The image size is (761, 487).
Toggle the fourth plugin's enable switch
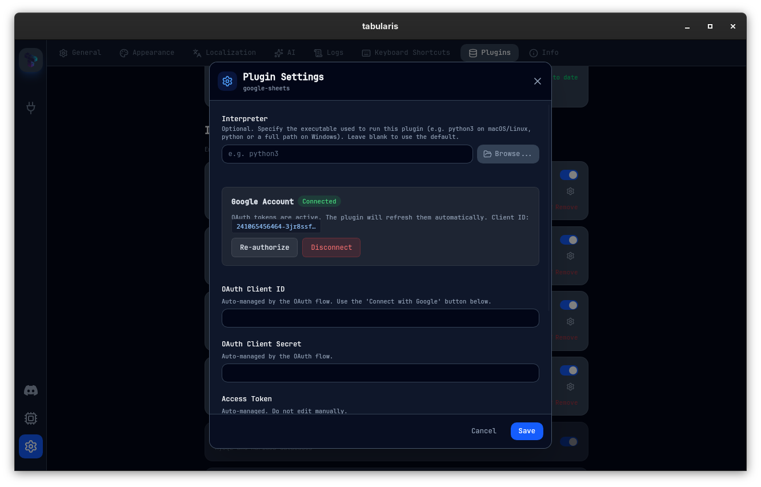(568, 370)
